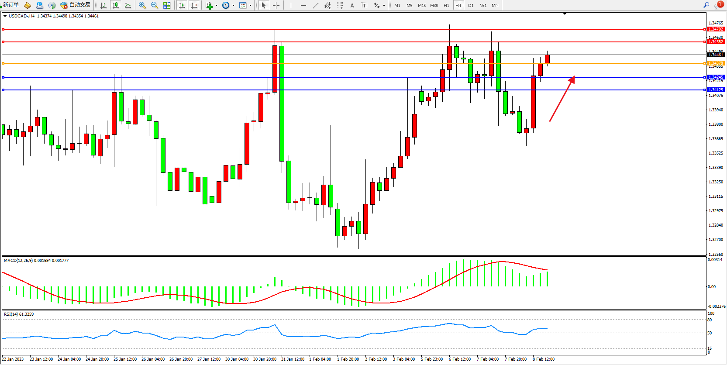Toggle bar chart display mode
727x365 pixels.
pyautogui.click(x=103, y=5)
